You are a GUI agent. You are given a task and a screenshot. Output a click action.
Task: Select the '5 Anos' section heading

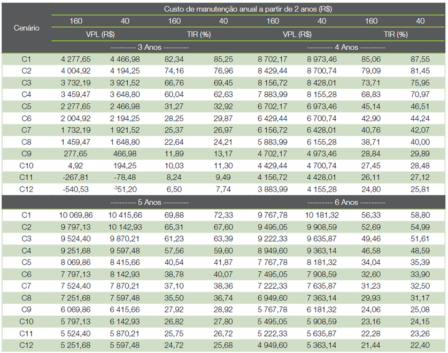pyautogui.click(x=150, y=202)
